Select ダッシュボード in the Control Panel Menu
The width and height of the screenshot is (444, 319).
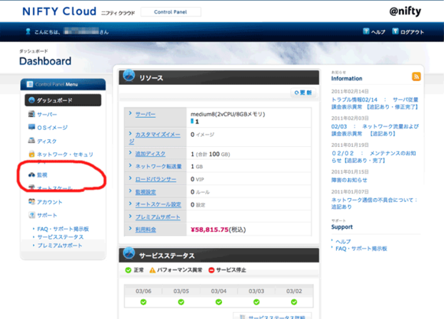click(63, 100)
